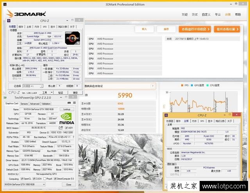This screenshot has width=250, height=193.
Task: Open the 专业 section in 3DMark navigation
Action: click(218, 14)
